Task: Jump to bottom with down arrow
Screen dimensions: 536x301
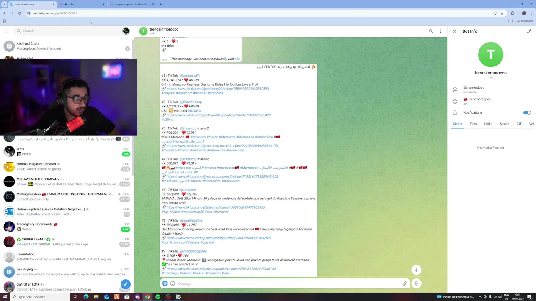Action: (416, 270)
